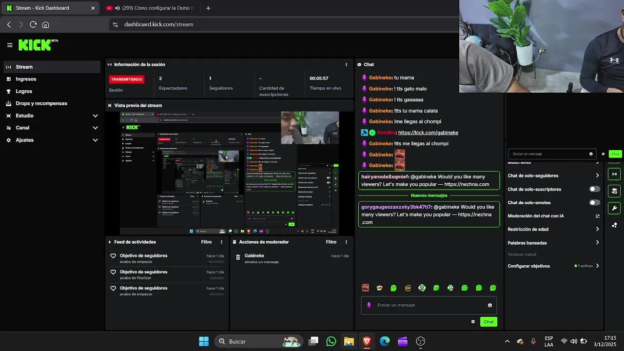This screenshot has width=624, height=351.
Task: Insert the brown screaming face emote
Action: [x=408, y=288]
